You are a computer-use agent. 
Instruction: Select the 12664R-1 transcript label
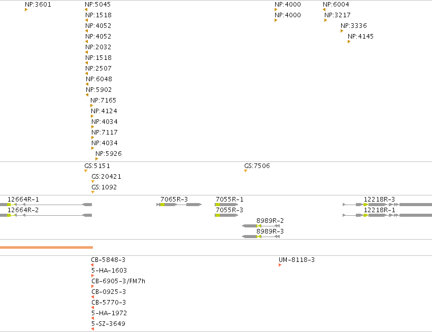tap(23, 199)
